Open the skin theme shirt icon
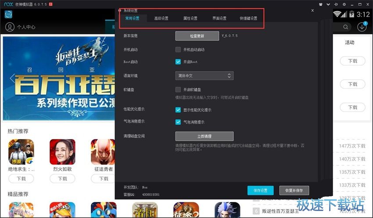The height and width of the screenshot is (218, 373). coord(321,4)
